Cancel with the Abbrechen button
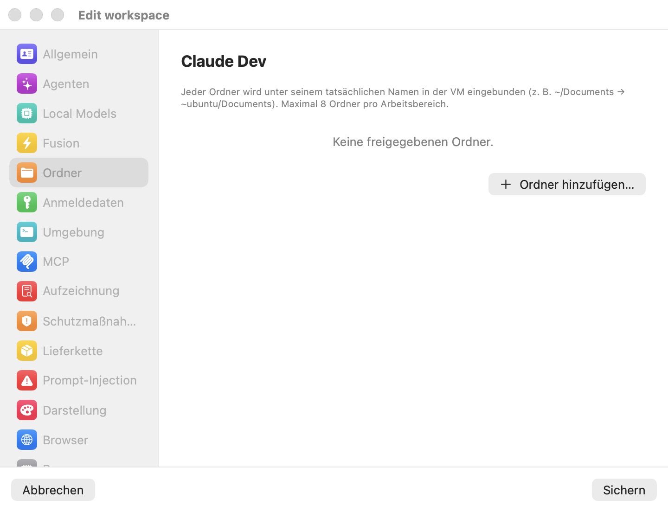Image resolution: width=668 pixels, height=512 pixels. coord(53,490)
